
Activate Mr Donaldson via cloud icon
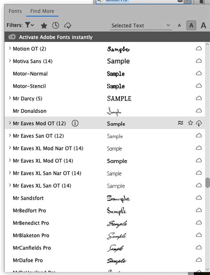198,111
